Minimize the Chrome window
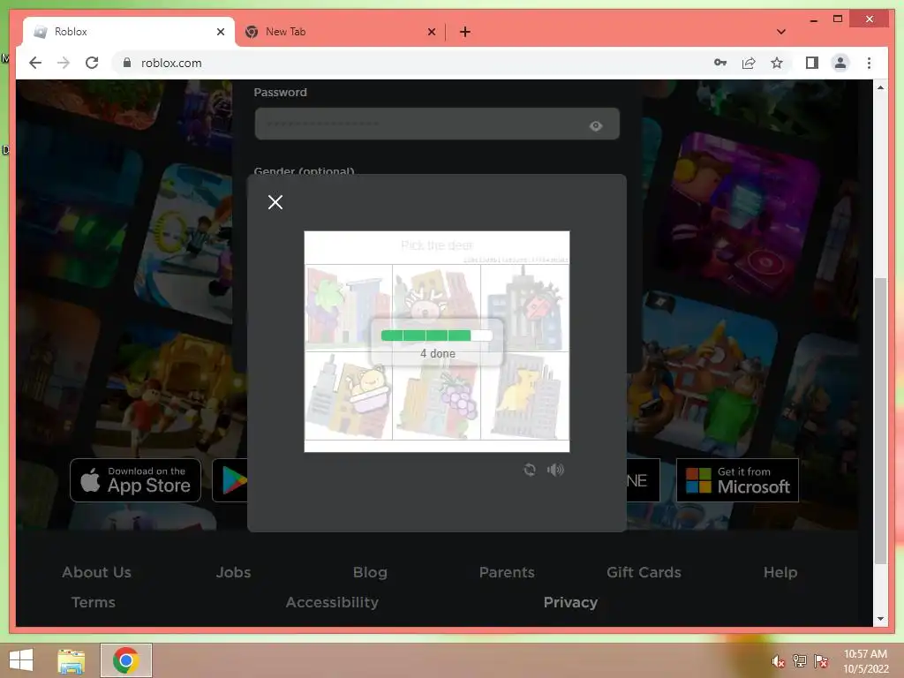904x678 pixels. coord(813,19)
